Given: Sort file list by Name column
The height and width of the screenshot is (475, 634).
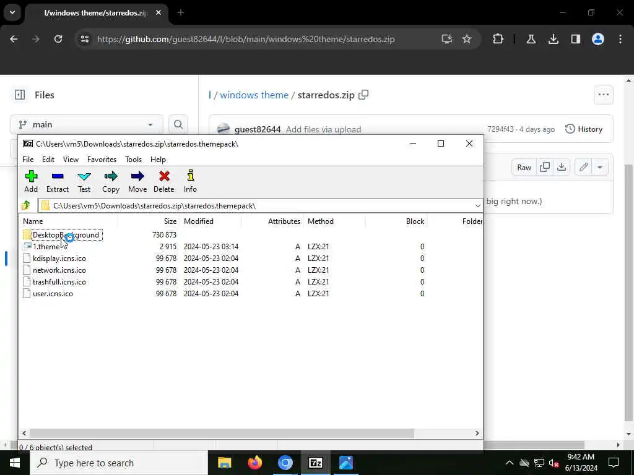Looking at the screenshot, I should coord(69,221).
